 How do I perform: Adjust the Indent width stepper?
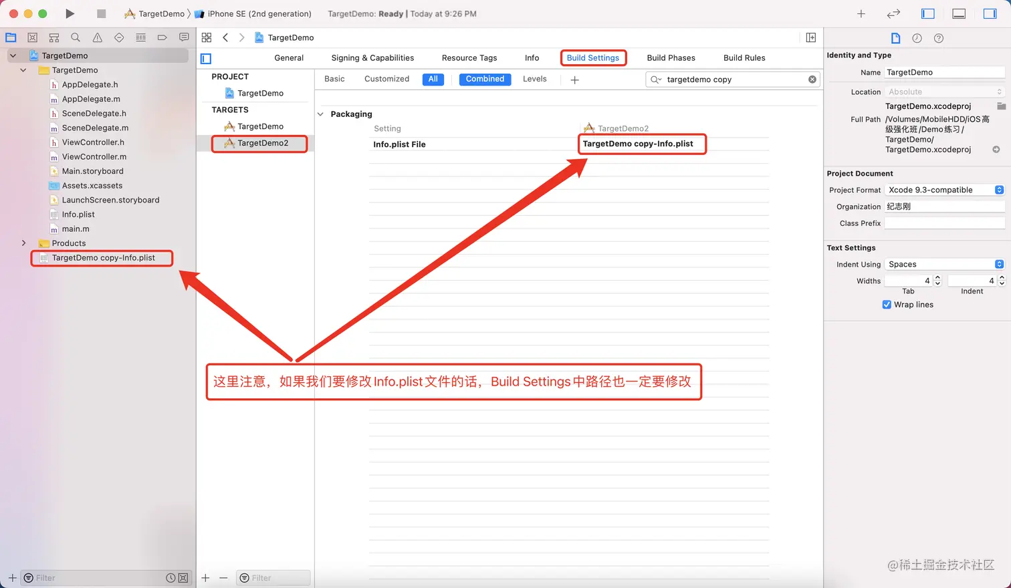(1002, 281)
